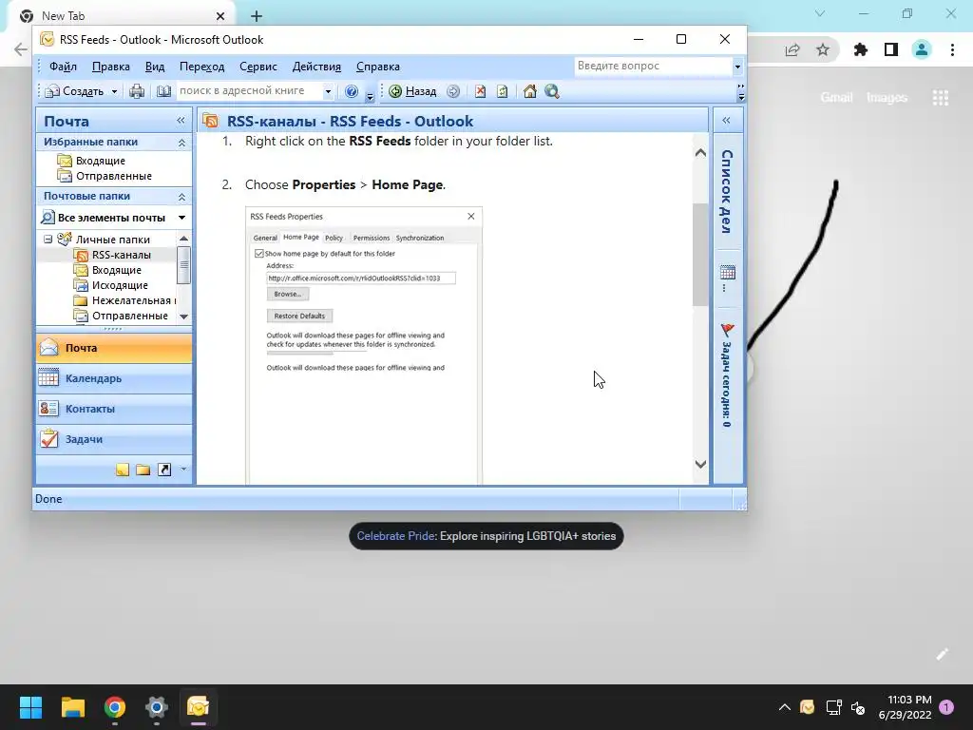Viewport: 973px width, 730px height.
Task: Collapse the Почта navigation pane
Action: (181, 121)
